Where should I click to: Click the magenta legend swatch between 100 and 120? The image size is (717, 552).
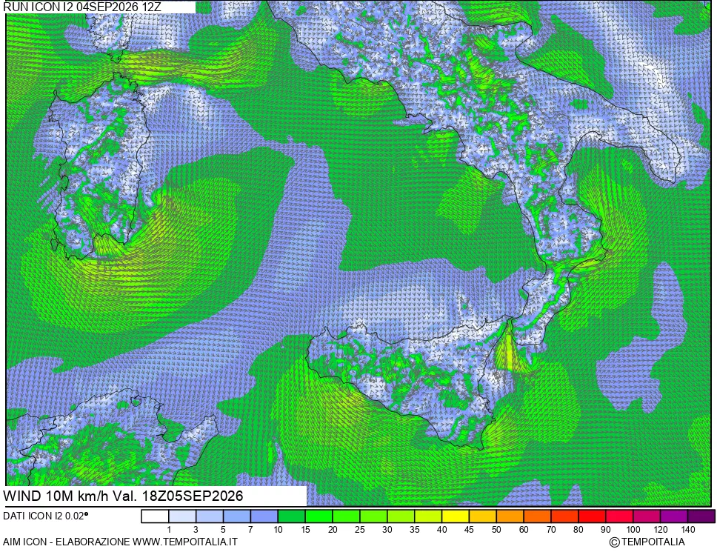pos(647,516)
